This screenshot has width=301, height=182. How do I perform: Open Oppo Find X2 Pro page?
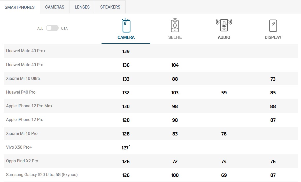(22, 161)
